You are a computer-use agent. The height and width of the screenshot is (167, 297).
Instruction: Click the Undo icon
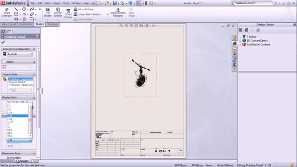pyautogui.click(x=130, y=3)
